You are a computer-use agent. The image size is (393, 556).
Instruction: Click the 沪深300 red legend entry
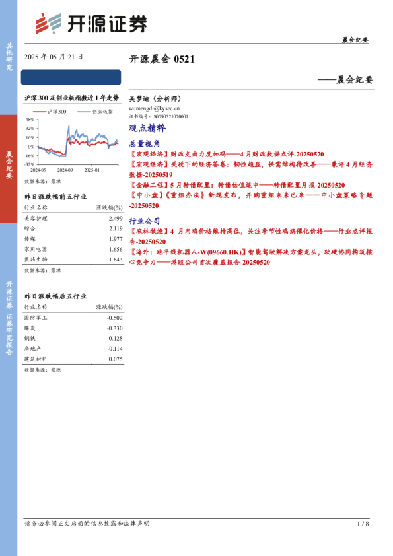coord(50,112)
